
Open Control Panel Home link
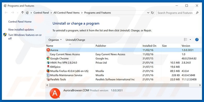coord(20,22)
